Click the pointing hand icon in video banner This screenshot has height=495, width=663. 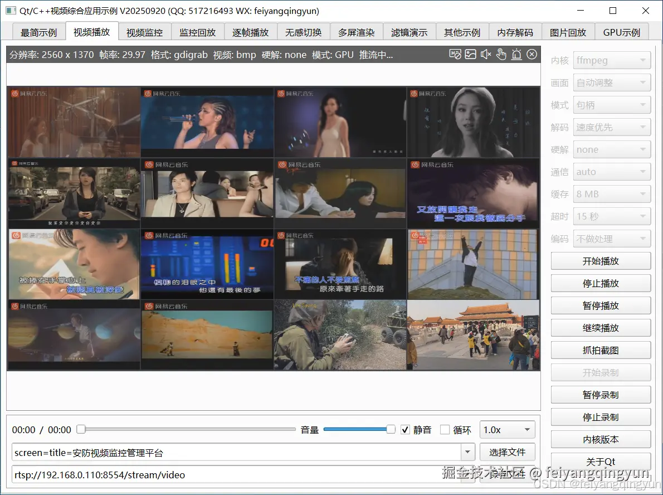(501, 54)
